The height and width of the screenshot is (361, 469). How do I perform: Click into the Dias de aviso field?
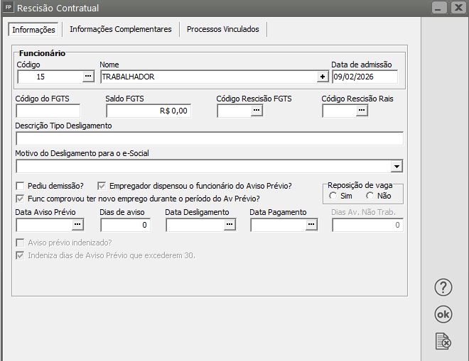[x=125, y=225]
